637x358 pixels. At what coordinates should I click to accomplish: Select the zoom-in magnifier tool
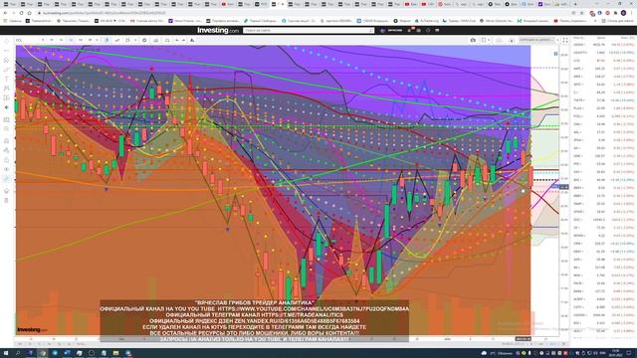[6, 129]
